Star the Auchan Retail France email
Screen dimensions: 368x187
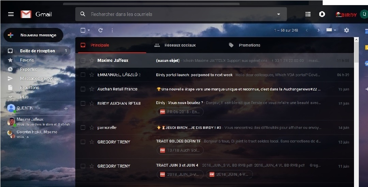pyautogui.click(x=92, y=89)
